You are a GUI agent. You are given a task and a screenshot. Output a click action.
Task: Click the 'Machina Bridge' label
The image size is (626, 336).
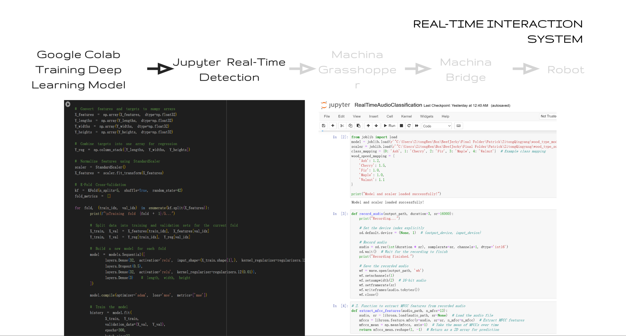(466, 70)
